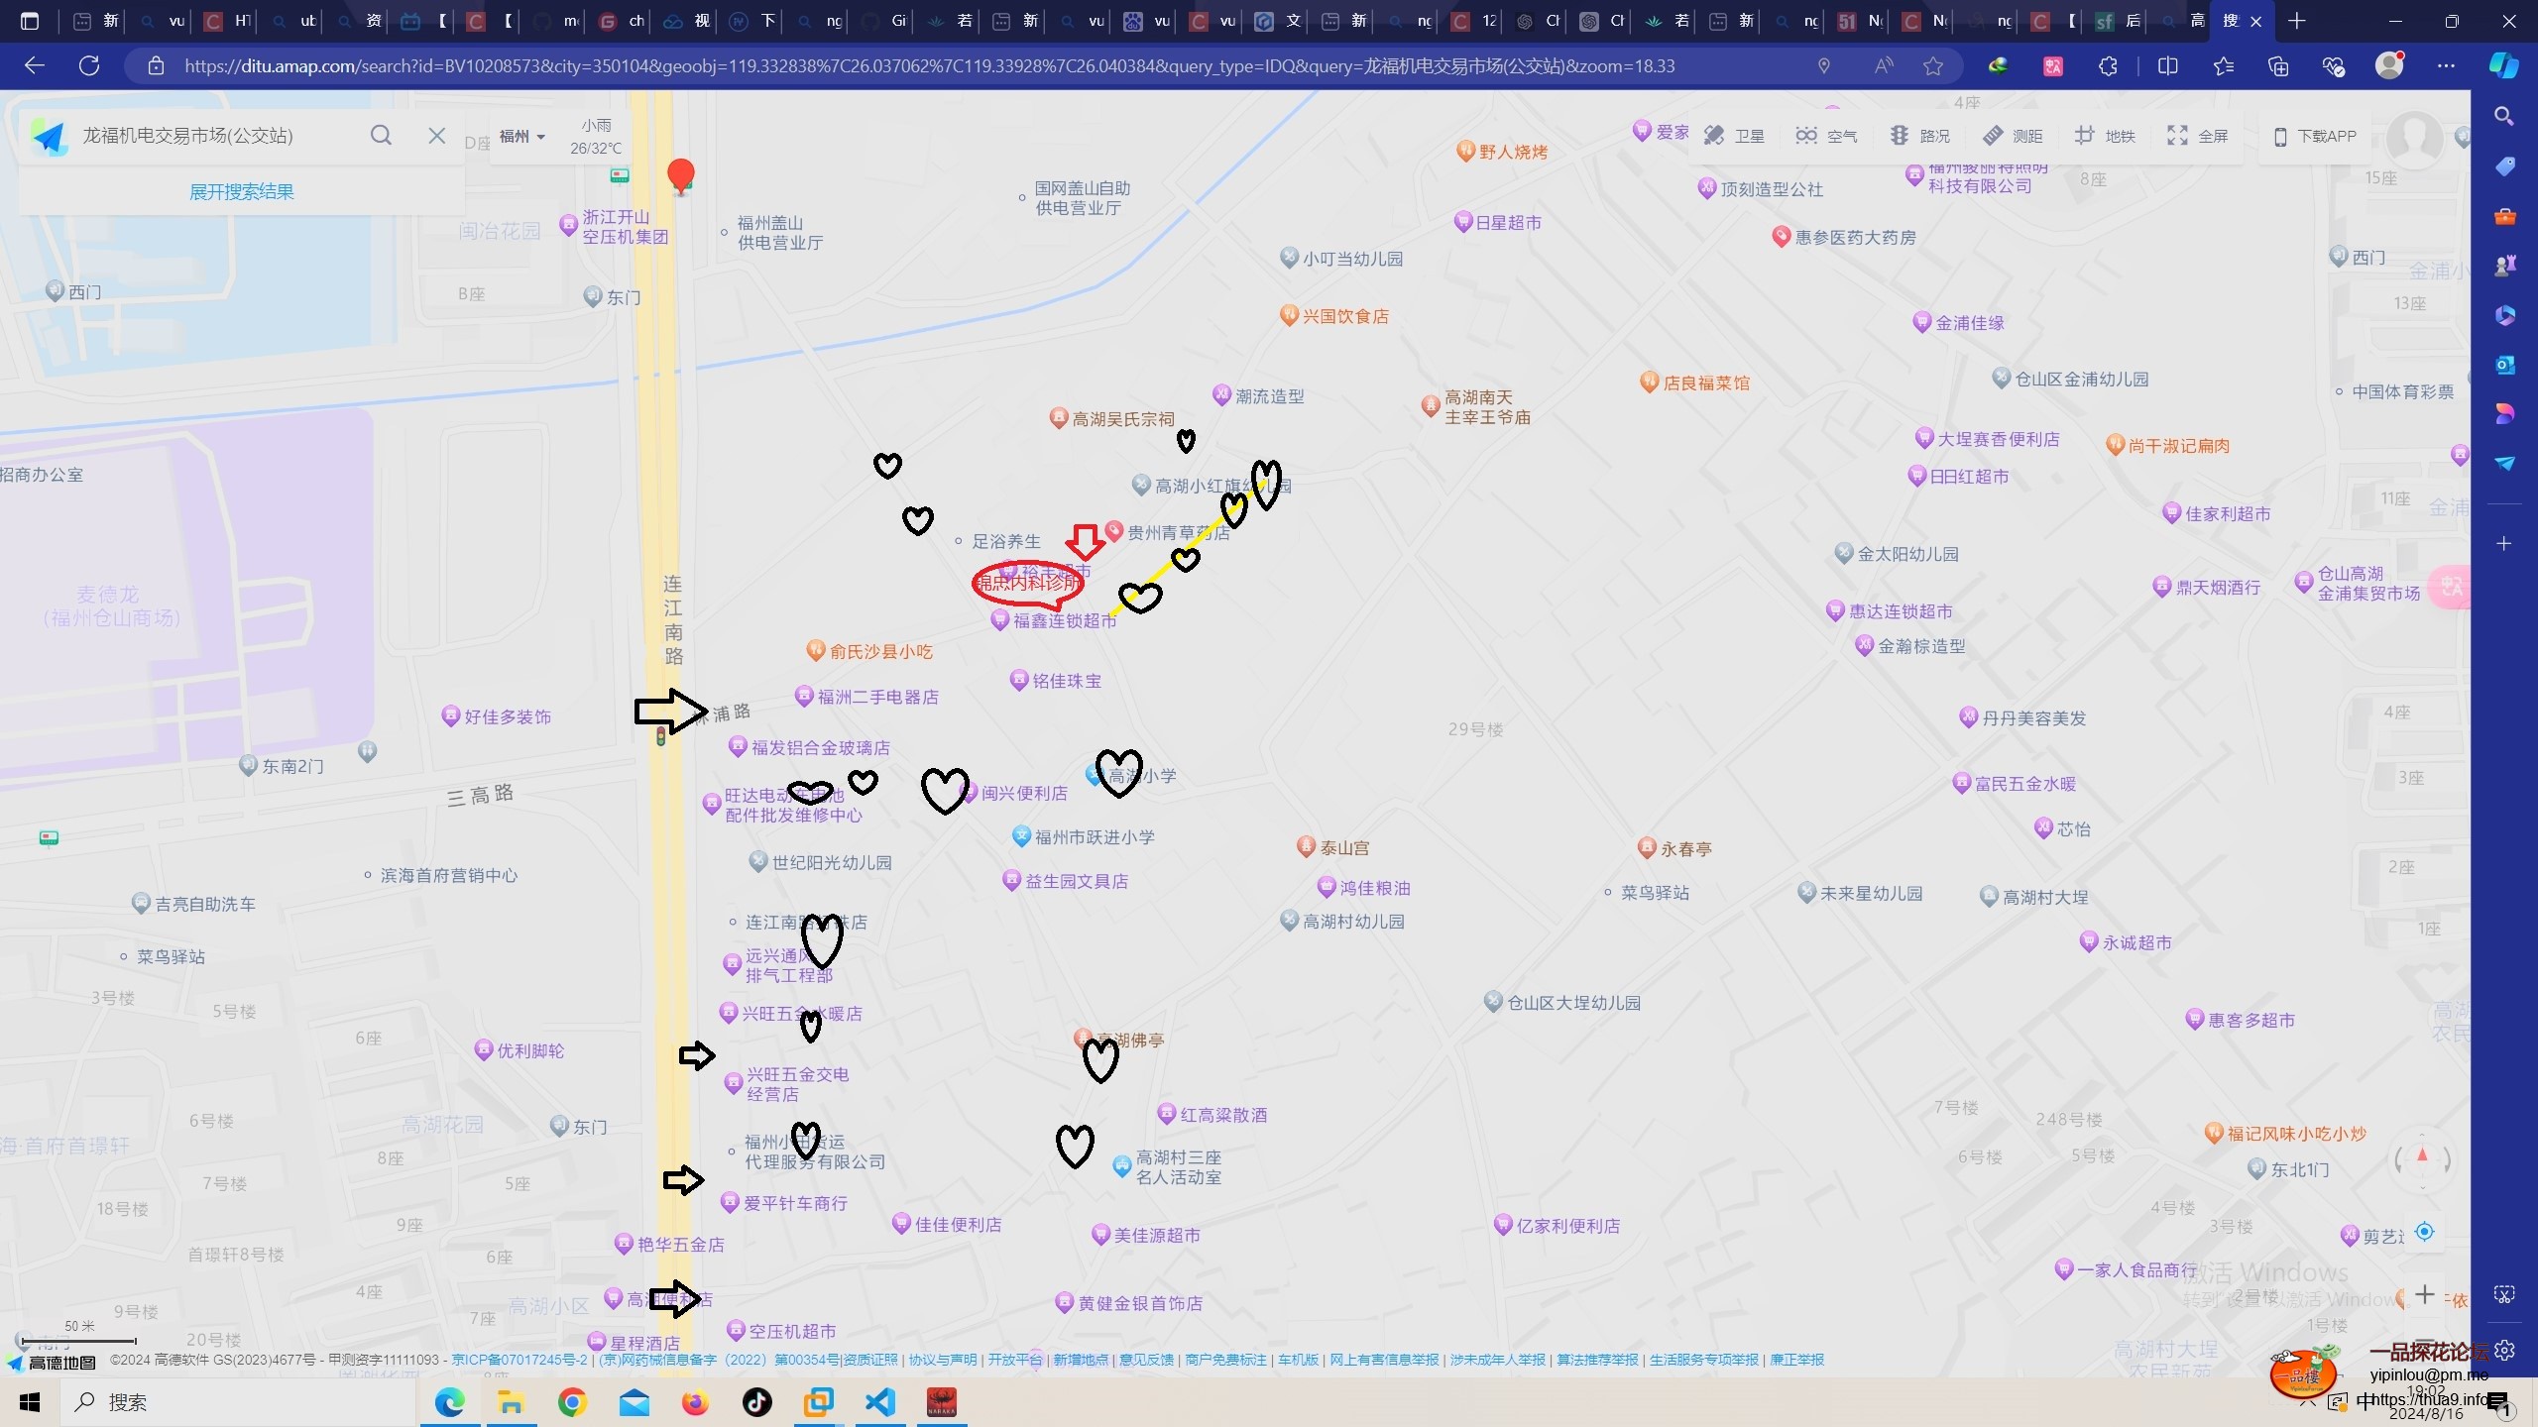The height and width of the screenshot is (1427, 2538).
Task: Click the red location pin marker
Action: point(680,174)
